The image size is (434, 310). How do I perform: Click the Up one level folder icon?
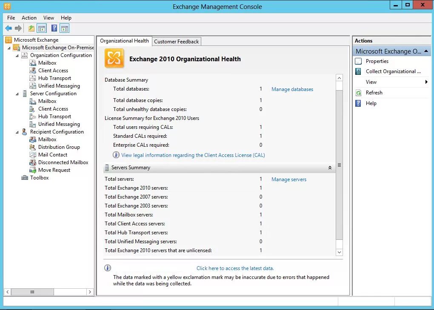(31, 28)
